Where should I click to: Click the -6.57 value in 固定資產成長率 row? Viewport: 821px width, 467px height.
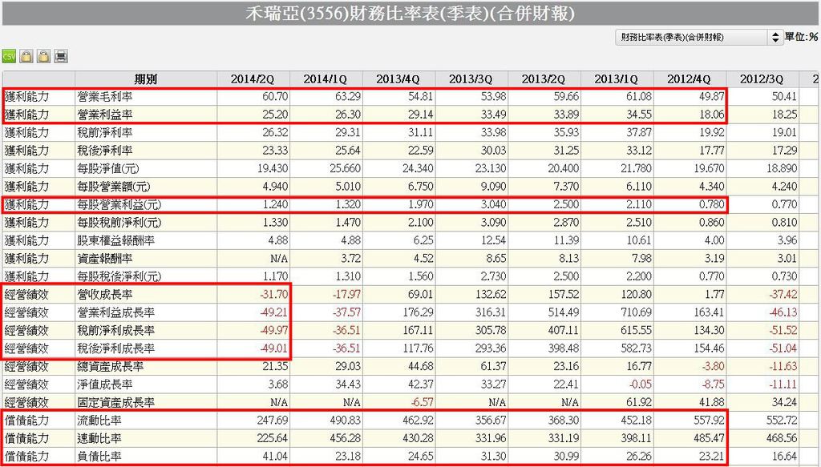[x=421, y=402]
